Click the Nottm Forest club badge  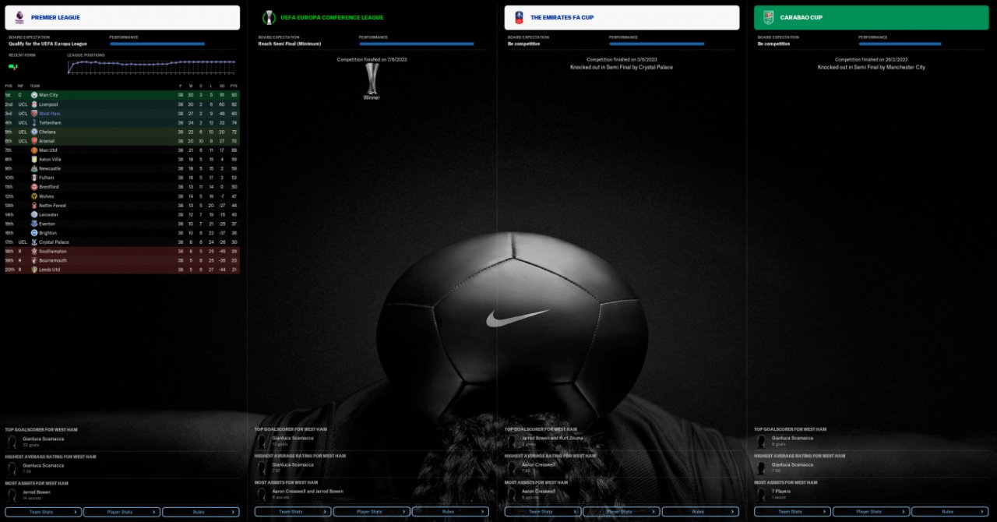[x=34, y=206]
